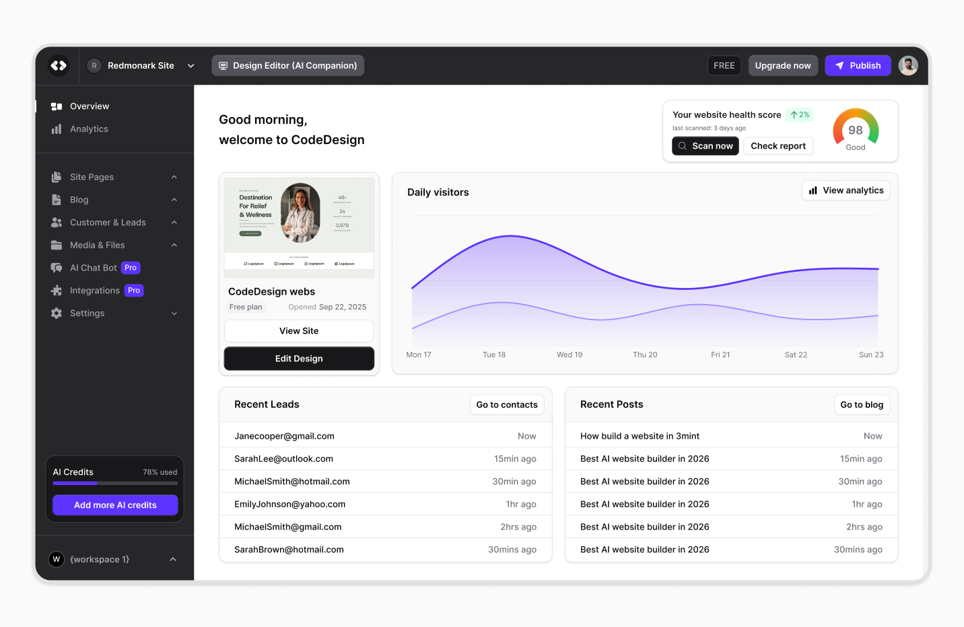Open the CodeDesign webs site thumbnail

pos(299,228)
